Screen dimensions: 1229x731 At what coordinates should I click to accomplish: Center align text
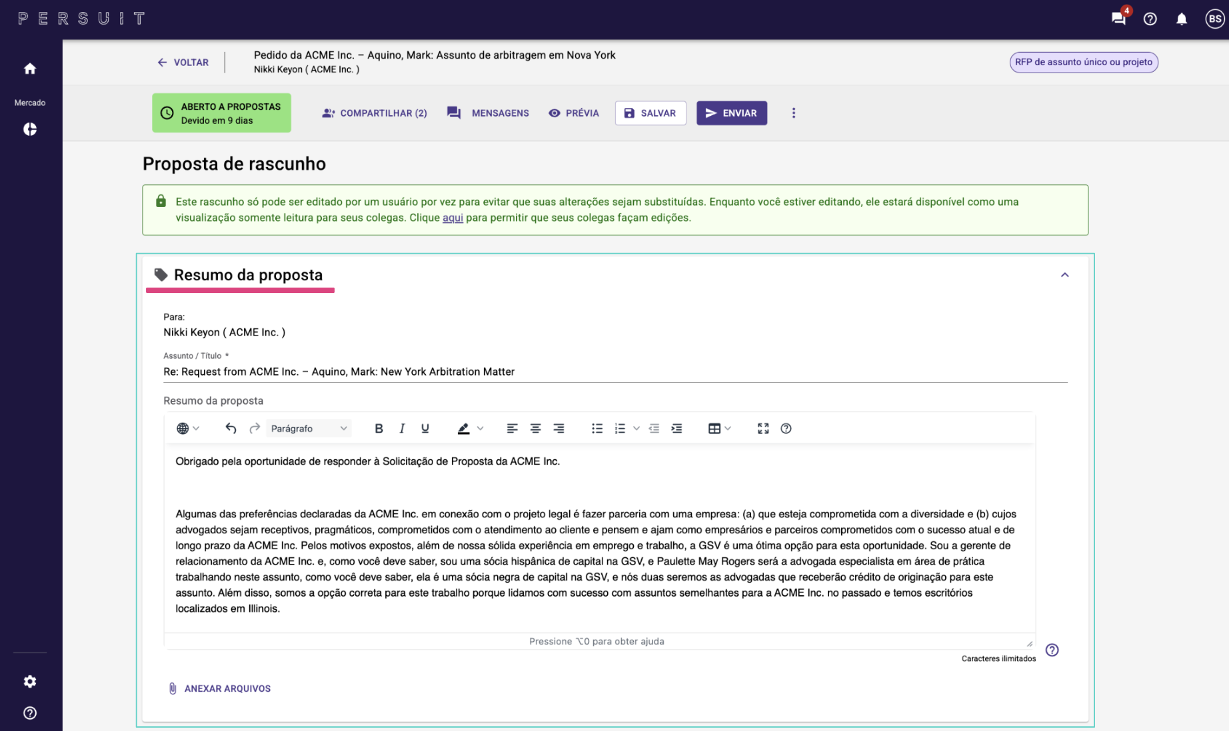[535, 428]
